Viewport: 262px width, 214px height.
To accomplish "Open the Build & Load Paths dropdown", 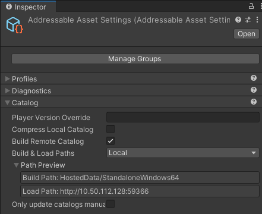I will pos(183,153).
